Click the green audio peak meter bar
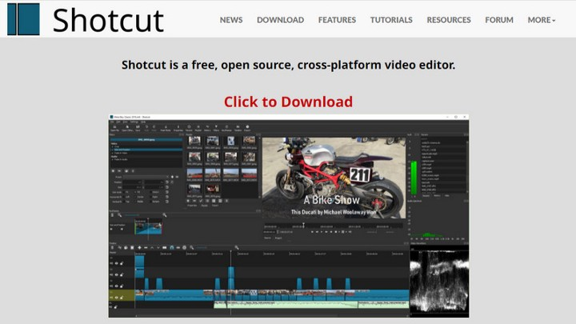Screen dimensions: 576x324 414,178
